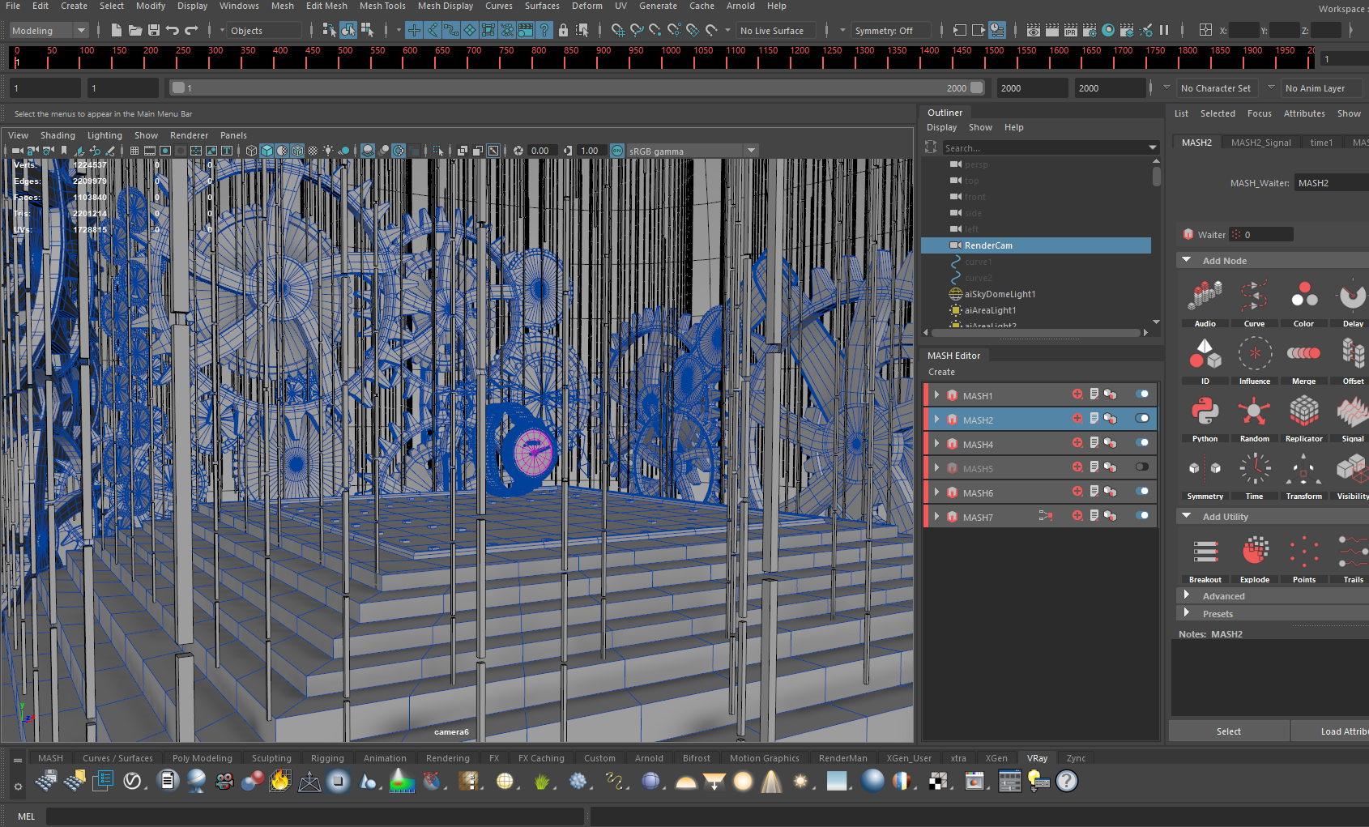This screenshot has width=1369, height=827.
Task: Click the Select button in Attribute Editor
Action: pos(1228,731)
